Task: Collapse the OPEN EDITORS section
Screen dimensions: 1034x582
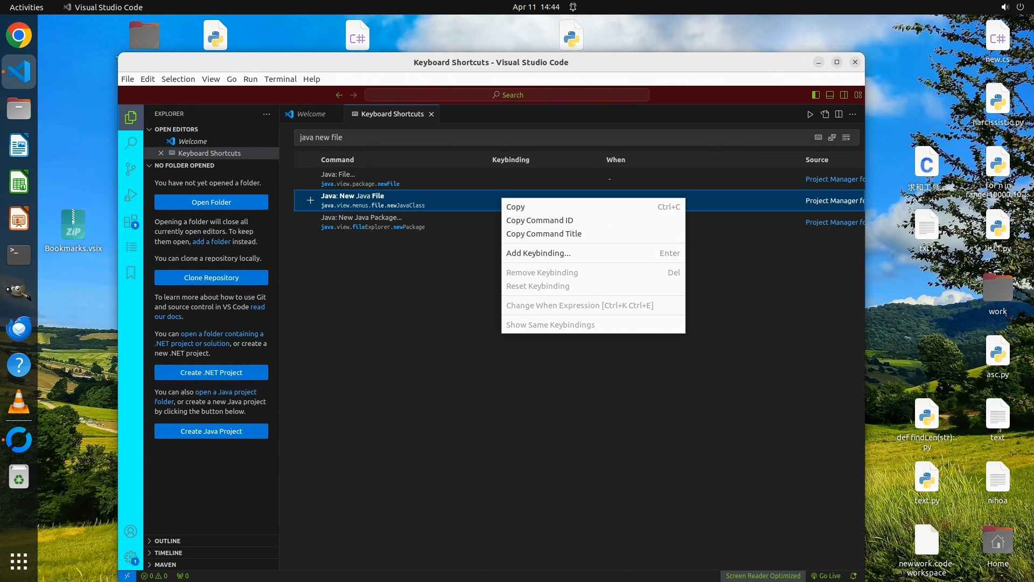Action: pyautogui.click(x=176, y=129)
